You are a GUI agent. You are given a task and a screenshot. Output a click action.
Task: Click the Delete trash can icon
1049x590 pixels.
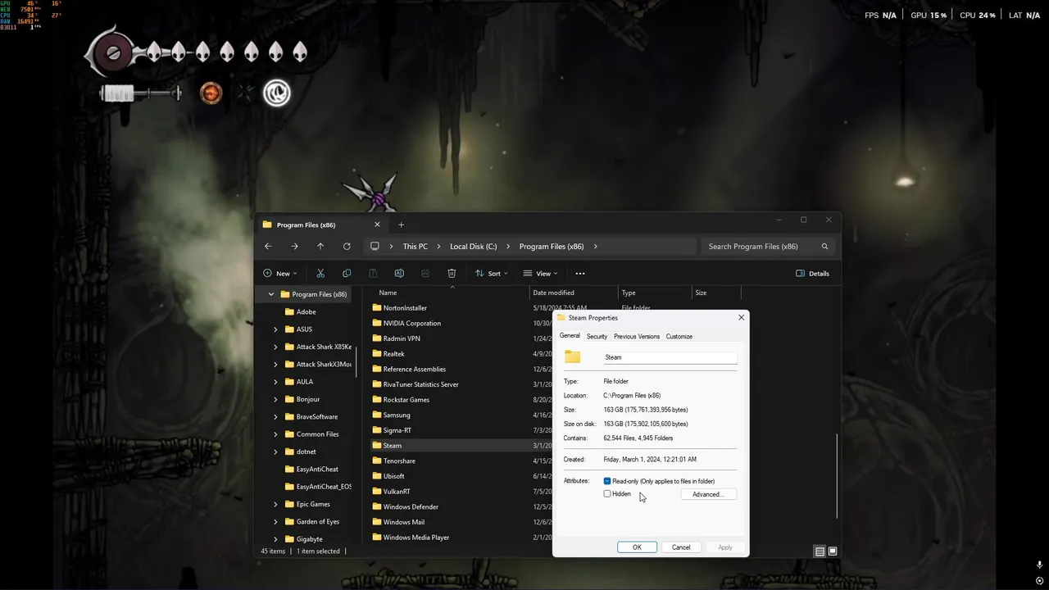(x=452, y=274)
